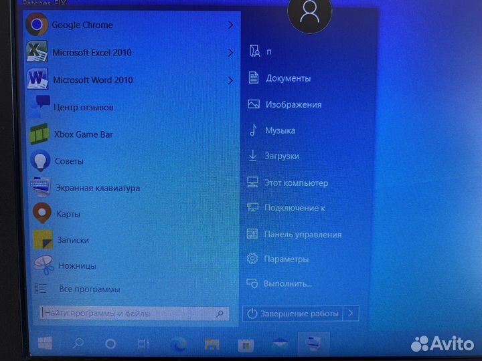
Task: Open Google Chrome from the start menu
Action: click(131, 25)
